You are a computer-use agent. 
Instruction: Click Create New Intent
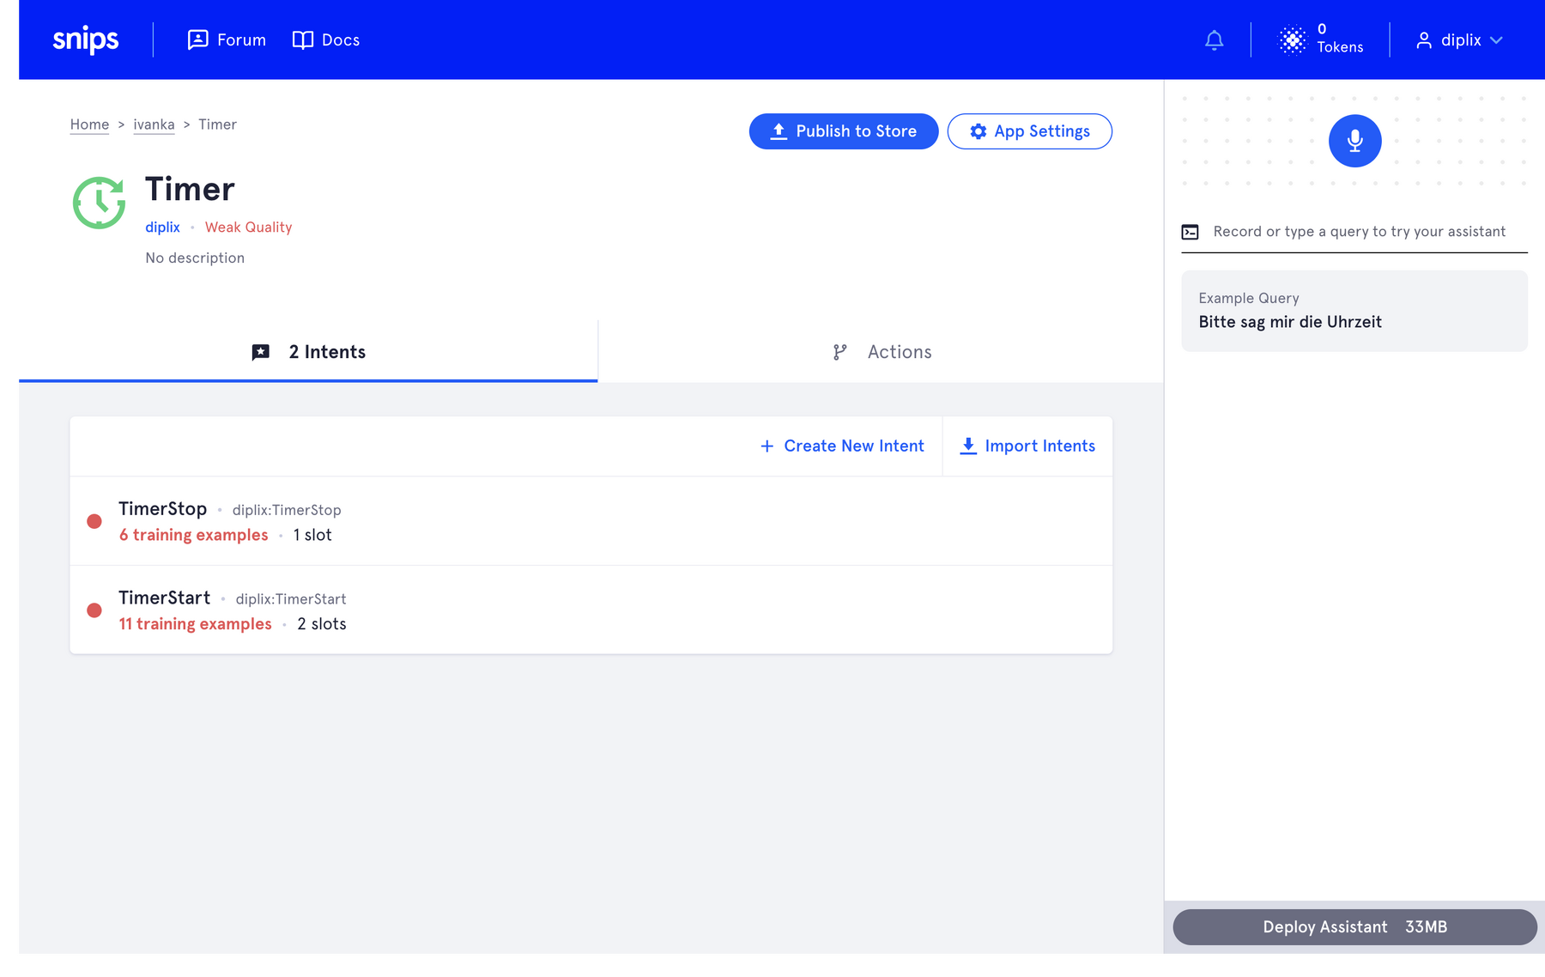pyautogui.click(x=843, y=446)
